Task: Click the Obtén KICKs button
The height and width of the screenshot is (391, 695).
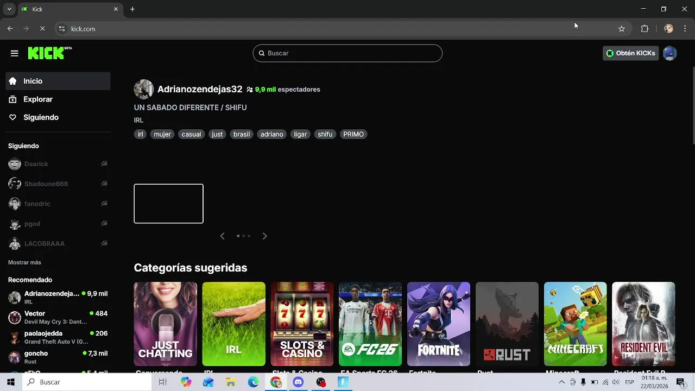Action: (630, 53)
